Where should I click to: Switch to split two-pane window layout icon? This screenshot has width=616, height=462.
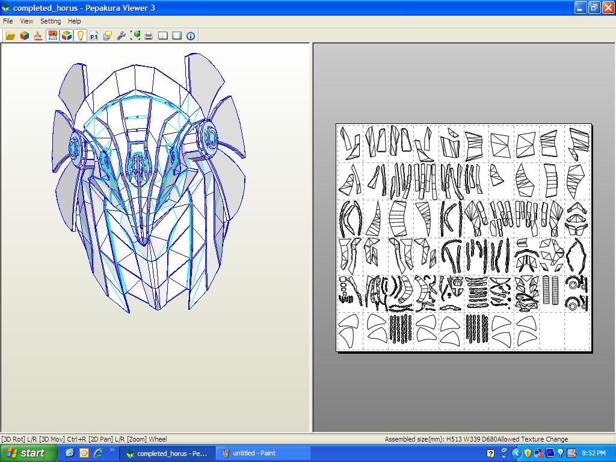162,36
